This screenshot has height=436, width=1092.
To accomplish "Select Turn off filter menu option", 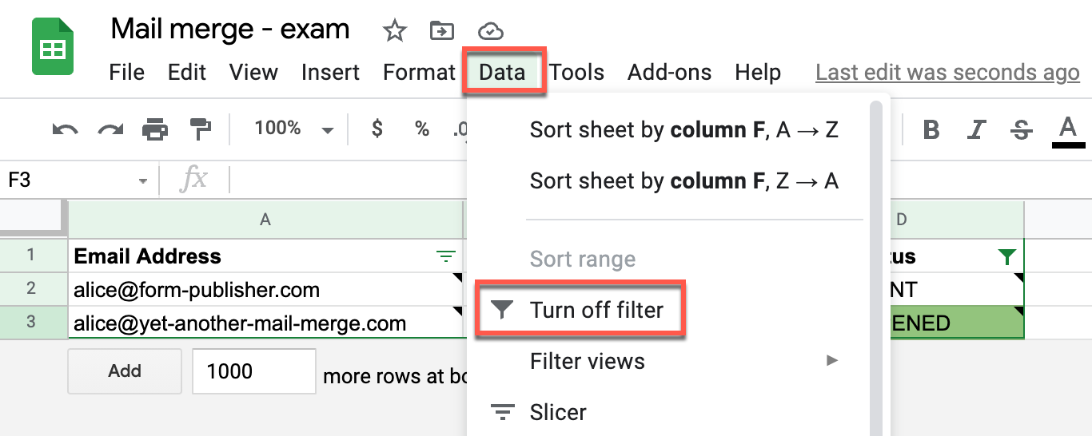I will 596,310.
